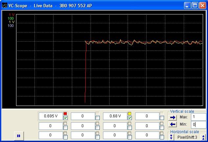Click the PixelShift increase arrows on the right
This screenshot has height=142, width=208.
(x=203, y=137)
